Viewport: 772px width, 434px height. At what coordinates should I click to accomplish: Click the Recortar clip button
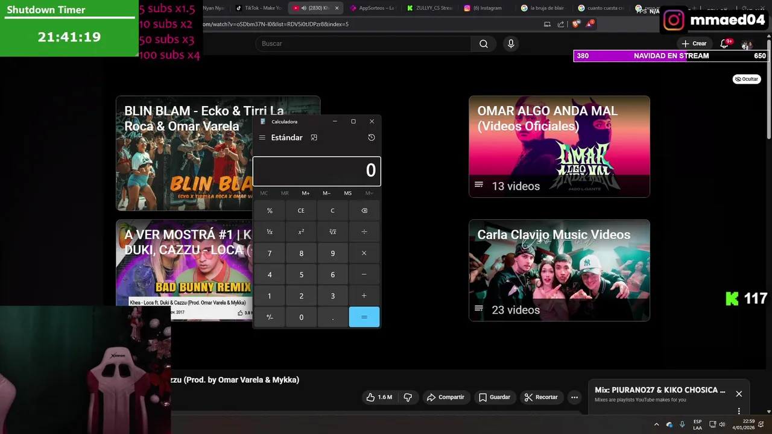click(541, 397)
